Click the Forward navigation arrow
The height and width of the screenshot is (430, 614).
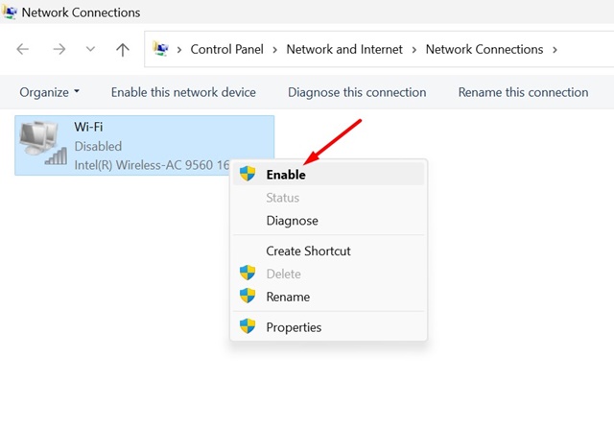point(59,49)
